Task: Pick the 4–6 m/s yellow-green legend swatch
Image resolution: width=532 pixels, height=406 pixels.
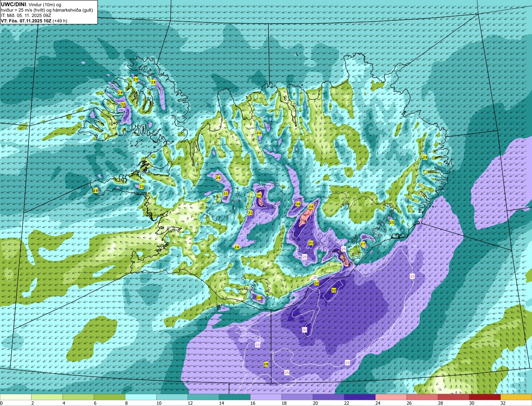Action: click(x=78, y=397)
